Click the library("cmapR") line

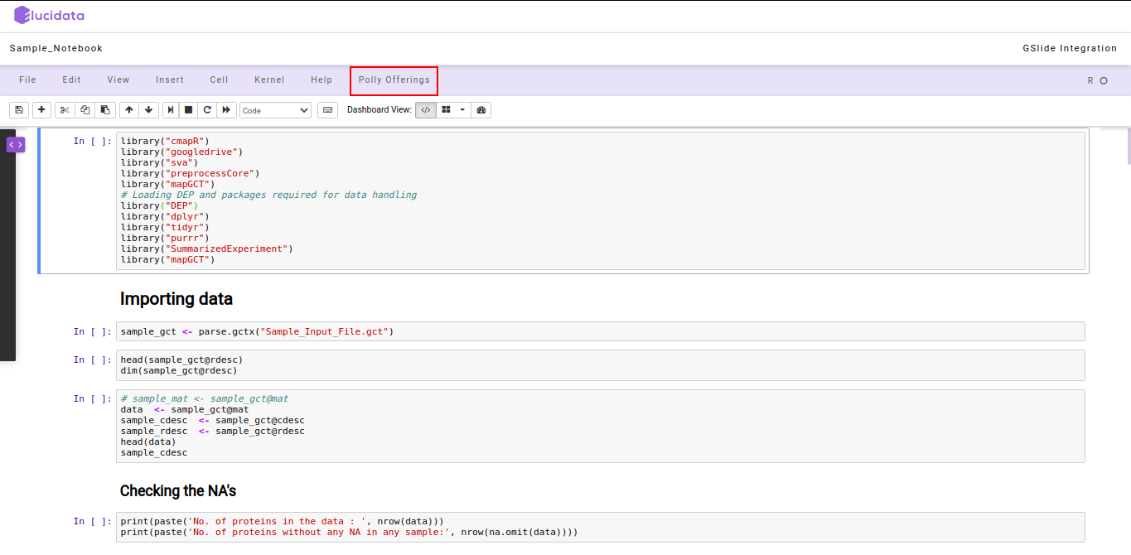tap(165, 141)
